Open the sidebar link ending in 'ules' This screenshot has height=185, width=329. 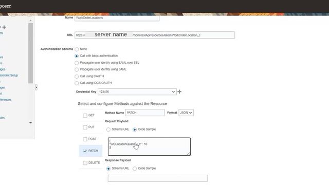pos(2,118)
